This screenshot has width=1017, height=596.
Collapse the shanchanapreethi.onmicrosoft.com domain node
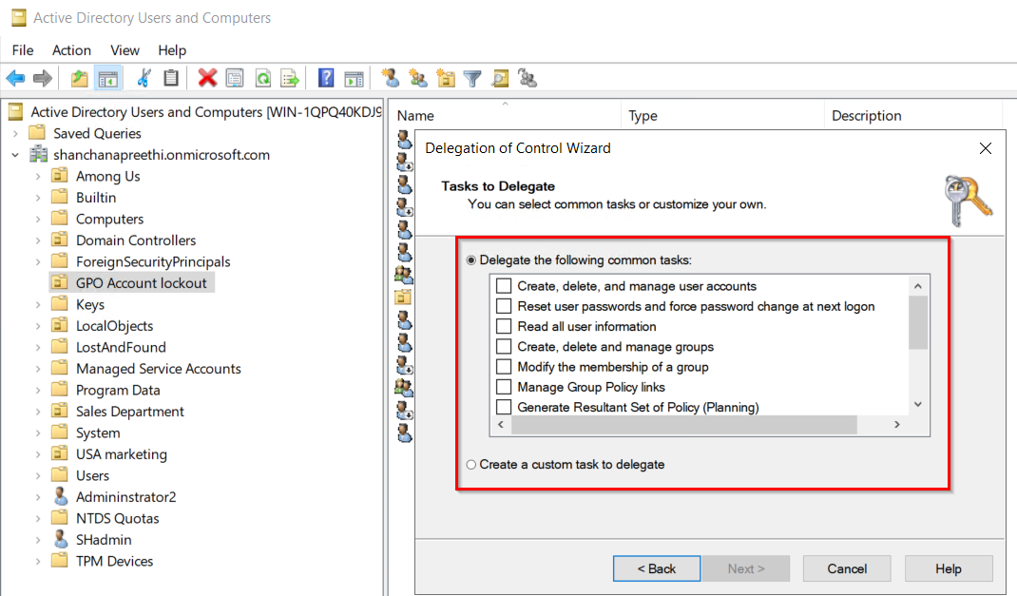click(15, 154)
